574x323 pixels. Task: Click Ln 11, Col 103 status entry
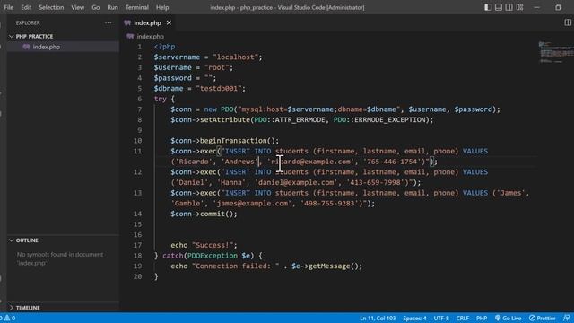click(x=378, y=318)
